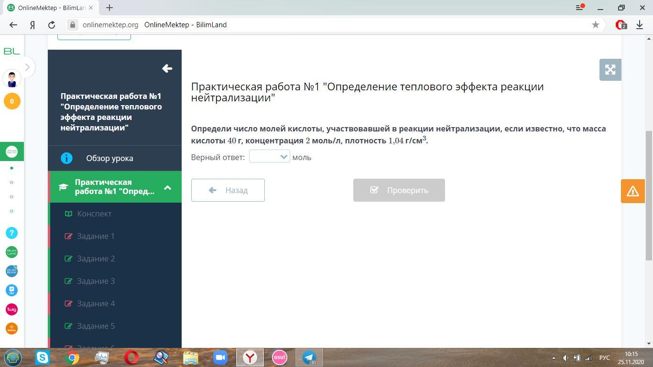
Task: Open the help question mark icon
Action: coord(12,233)
